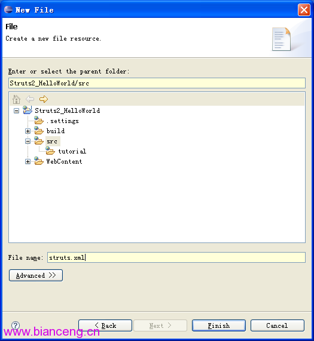Select the tutorial folder label

coord(72,151)
